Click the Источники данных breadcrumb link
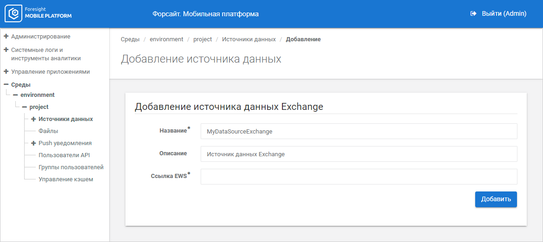Image resolution: width=543 pixels, height=242 pixels. coord(249,39)
